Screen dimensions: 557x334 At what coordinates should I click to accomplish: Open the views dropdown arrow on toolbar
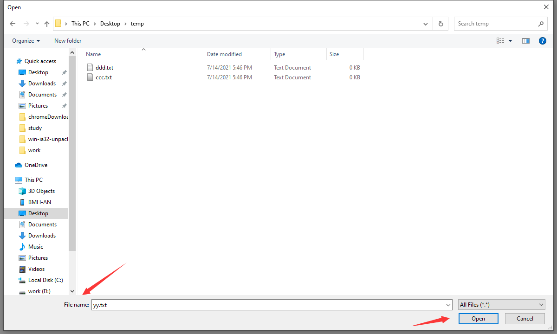tap(510, 41)
